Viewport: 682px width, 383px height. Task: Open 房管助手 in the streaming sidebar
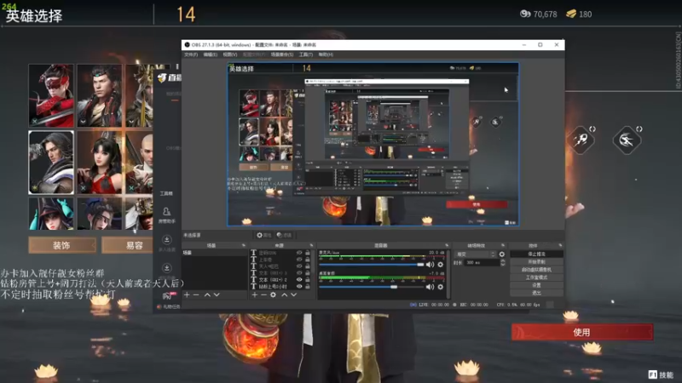coord(166,215)
